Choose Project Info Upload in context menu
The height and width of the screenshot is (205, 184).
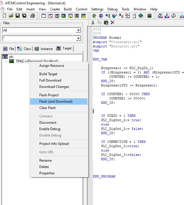click(59, 144)
